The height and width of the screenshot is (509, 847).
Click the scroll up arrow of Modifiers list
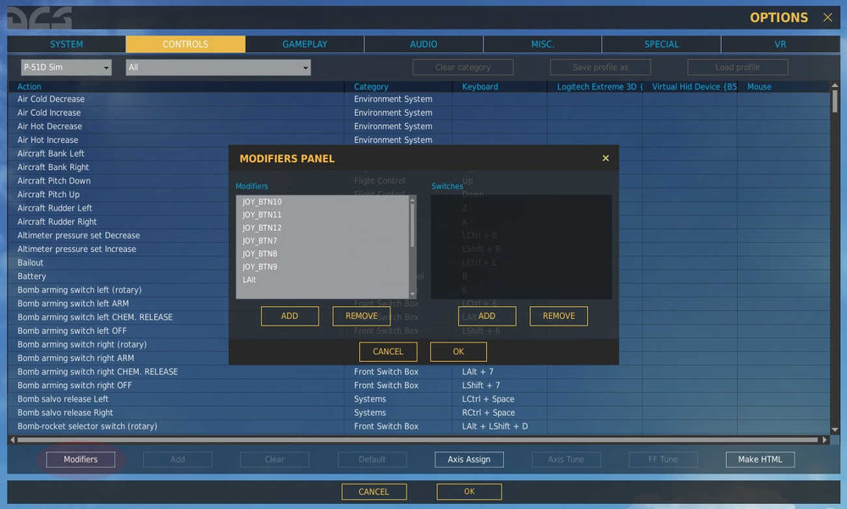[412, 200]
